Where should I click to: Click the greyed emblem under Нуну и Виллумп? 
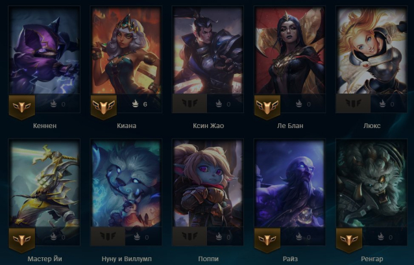pos(108,236)
